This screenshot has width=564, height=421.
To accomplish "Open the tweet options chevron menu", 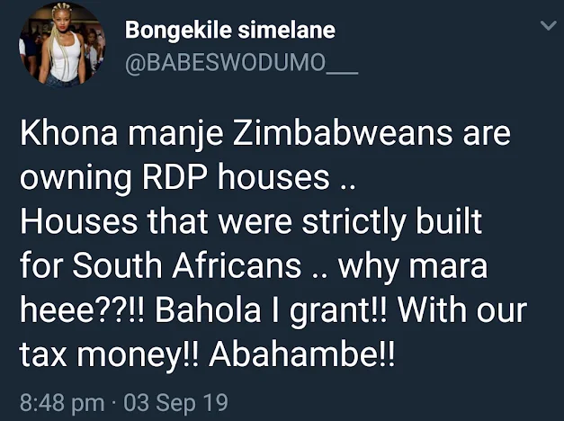I will point(549,25).
